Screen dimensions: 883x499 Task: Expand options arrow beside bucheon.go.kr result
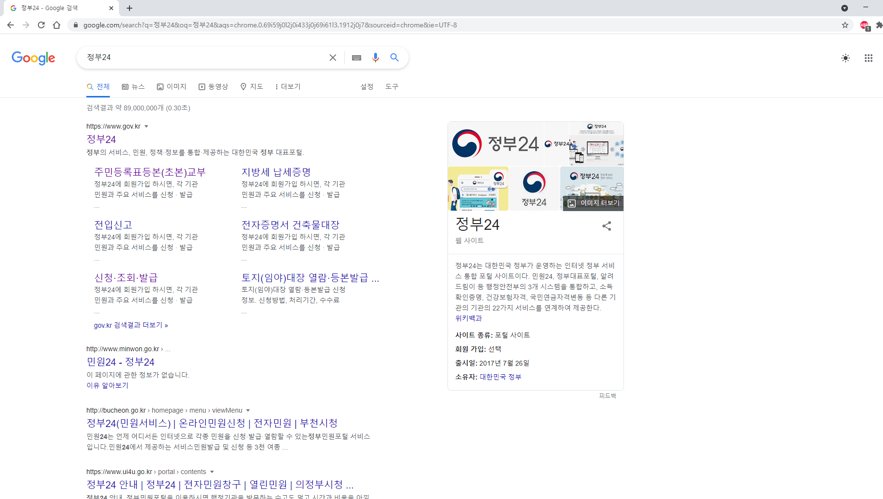click(248, 411)
